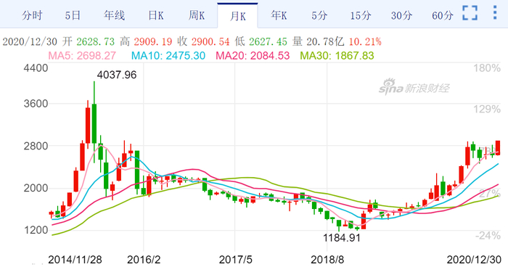The width and height of the screenshot is (508, 267).
Task: Click the 3600 y-axis price label
Action: tap(36, 104)
